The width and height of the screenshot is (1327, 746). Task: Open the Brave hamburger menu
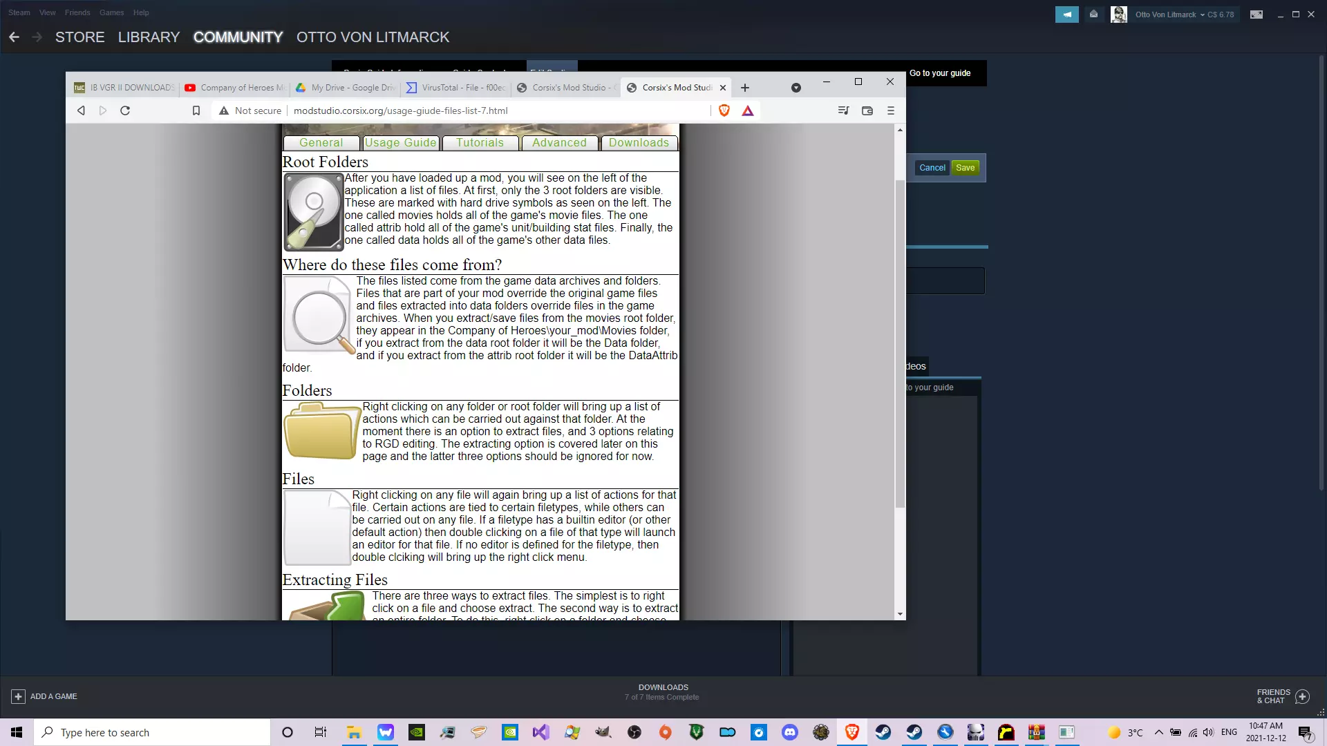(x=890, y=111)
